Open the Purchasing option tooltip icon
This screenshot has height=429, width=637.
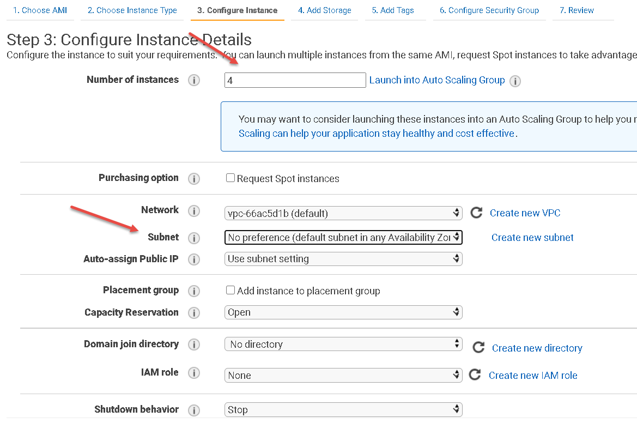(193, 178)
